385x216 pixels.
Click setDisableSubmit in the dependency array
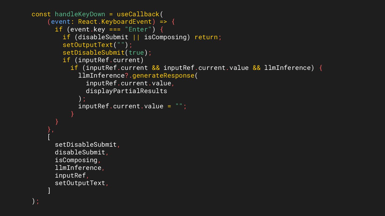(86, 145)
